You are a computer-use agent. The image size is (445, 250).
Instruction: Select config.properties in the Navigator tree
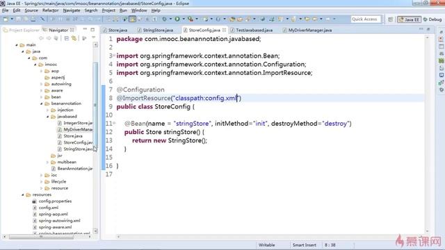[52, 201]
